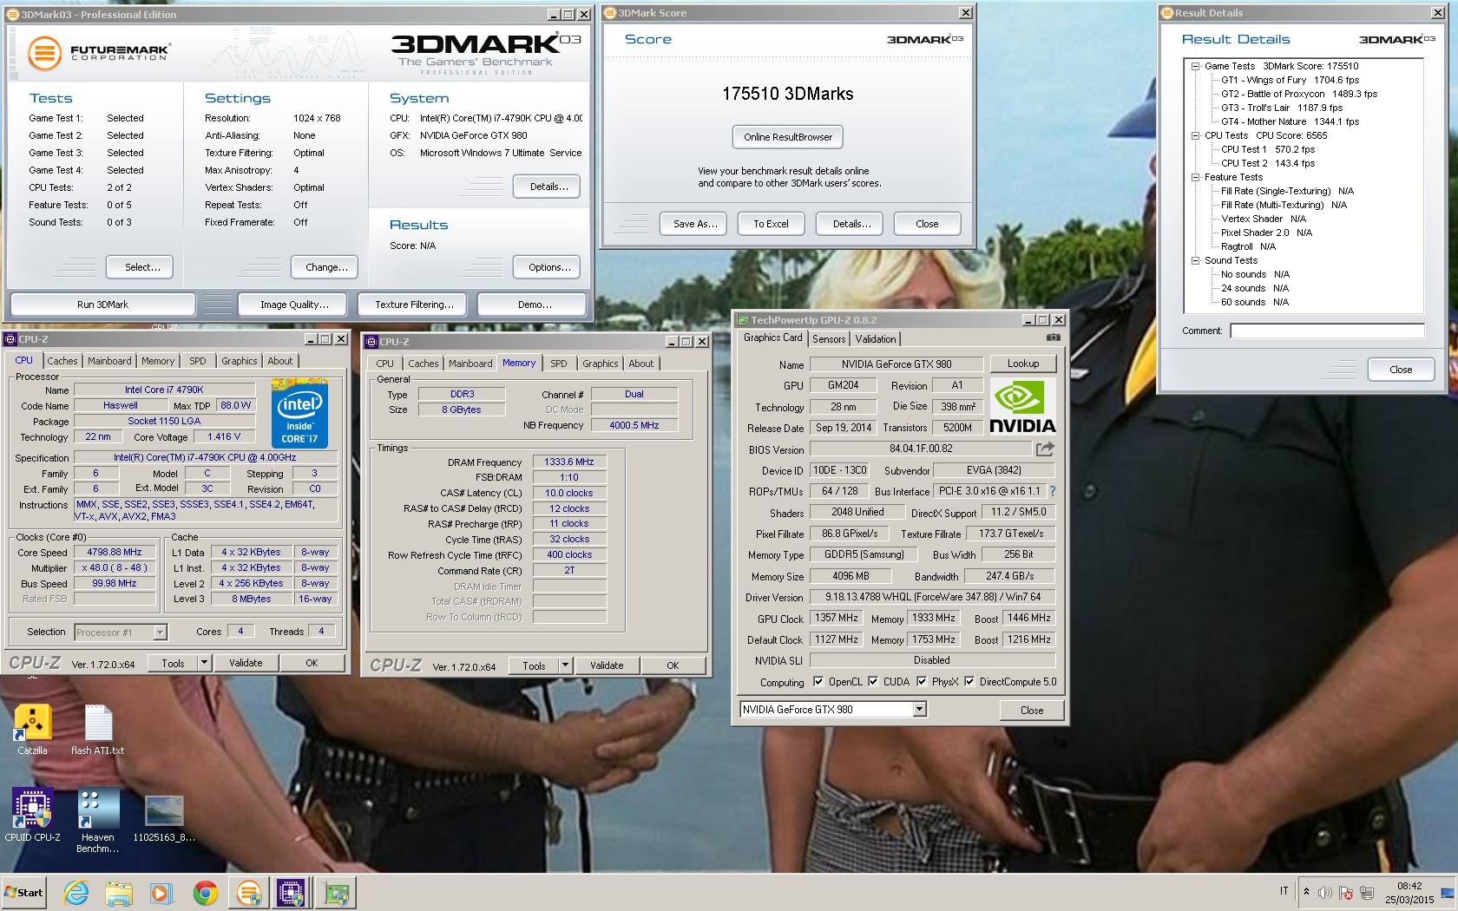Click the To Excel button

coord(771,224)
